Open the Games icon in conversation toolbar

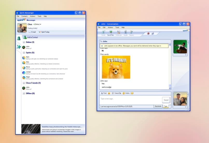click(x=131, y=33)
